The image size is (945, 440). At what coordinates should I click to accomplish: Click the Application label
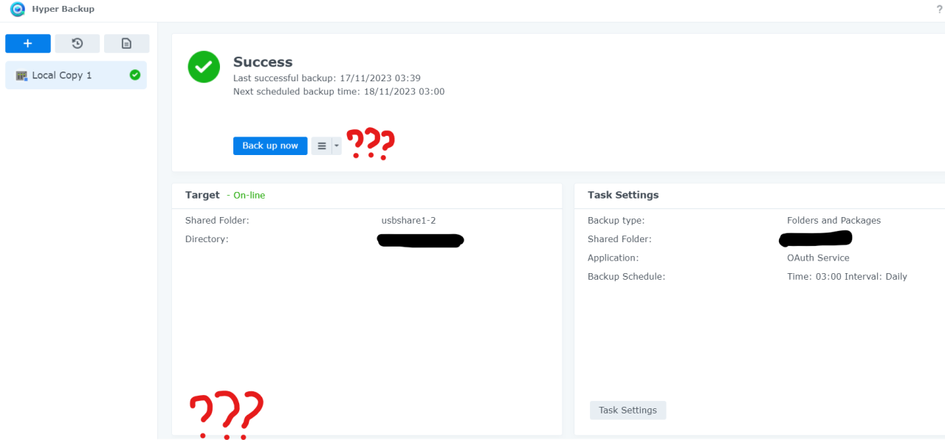(x=613, y=258)
